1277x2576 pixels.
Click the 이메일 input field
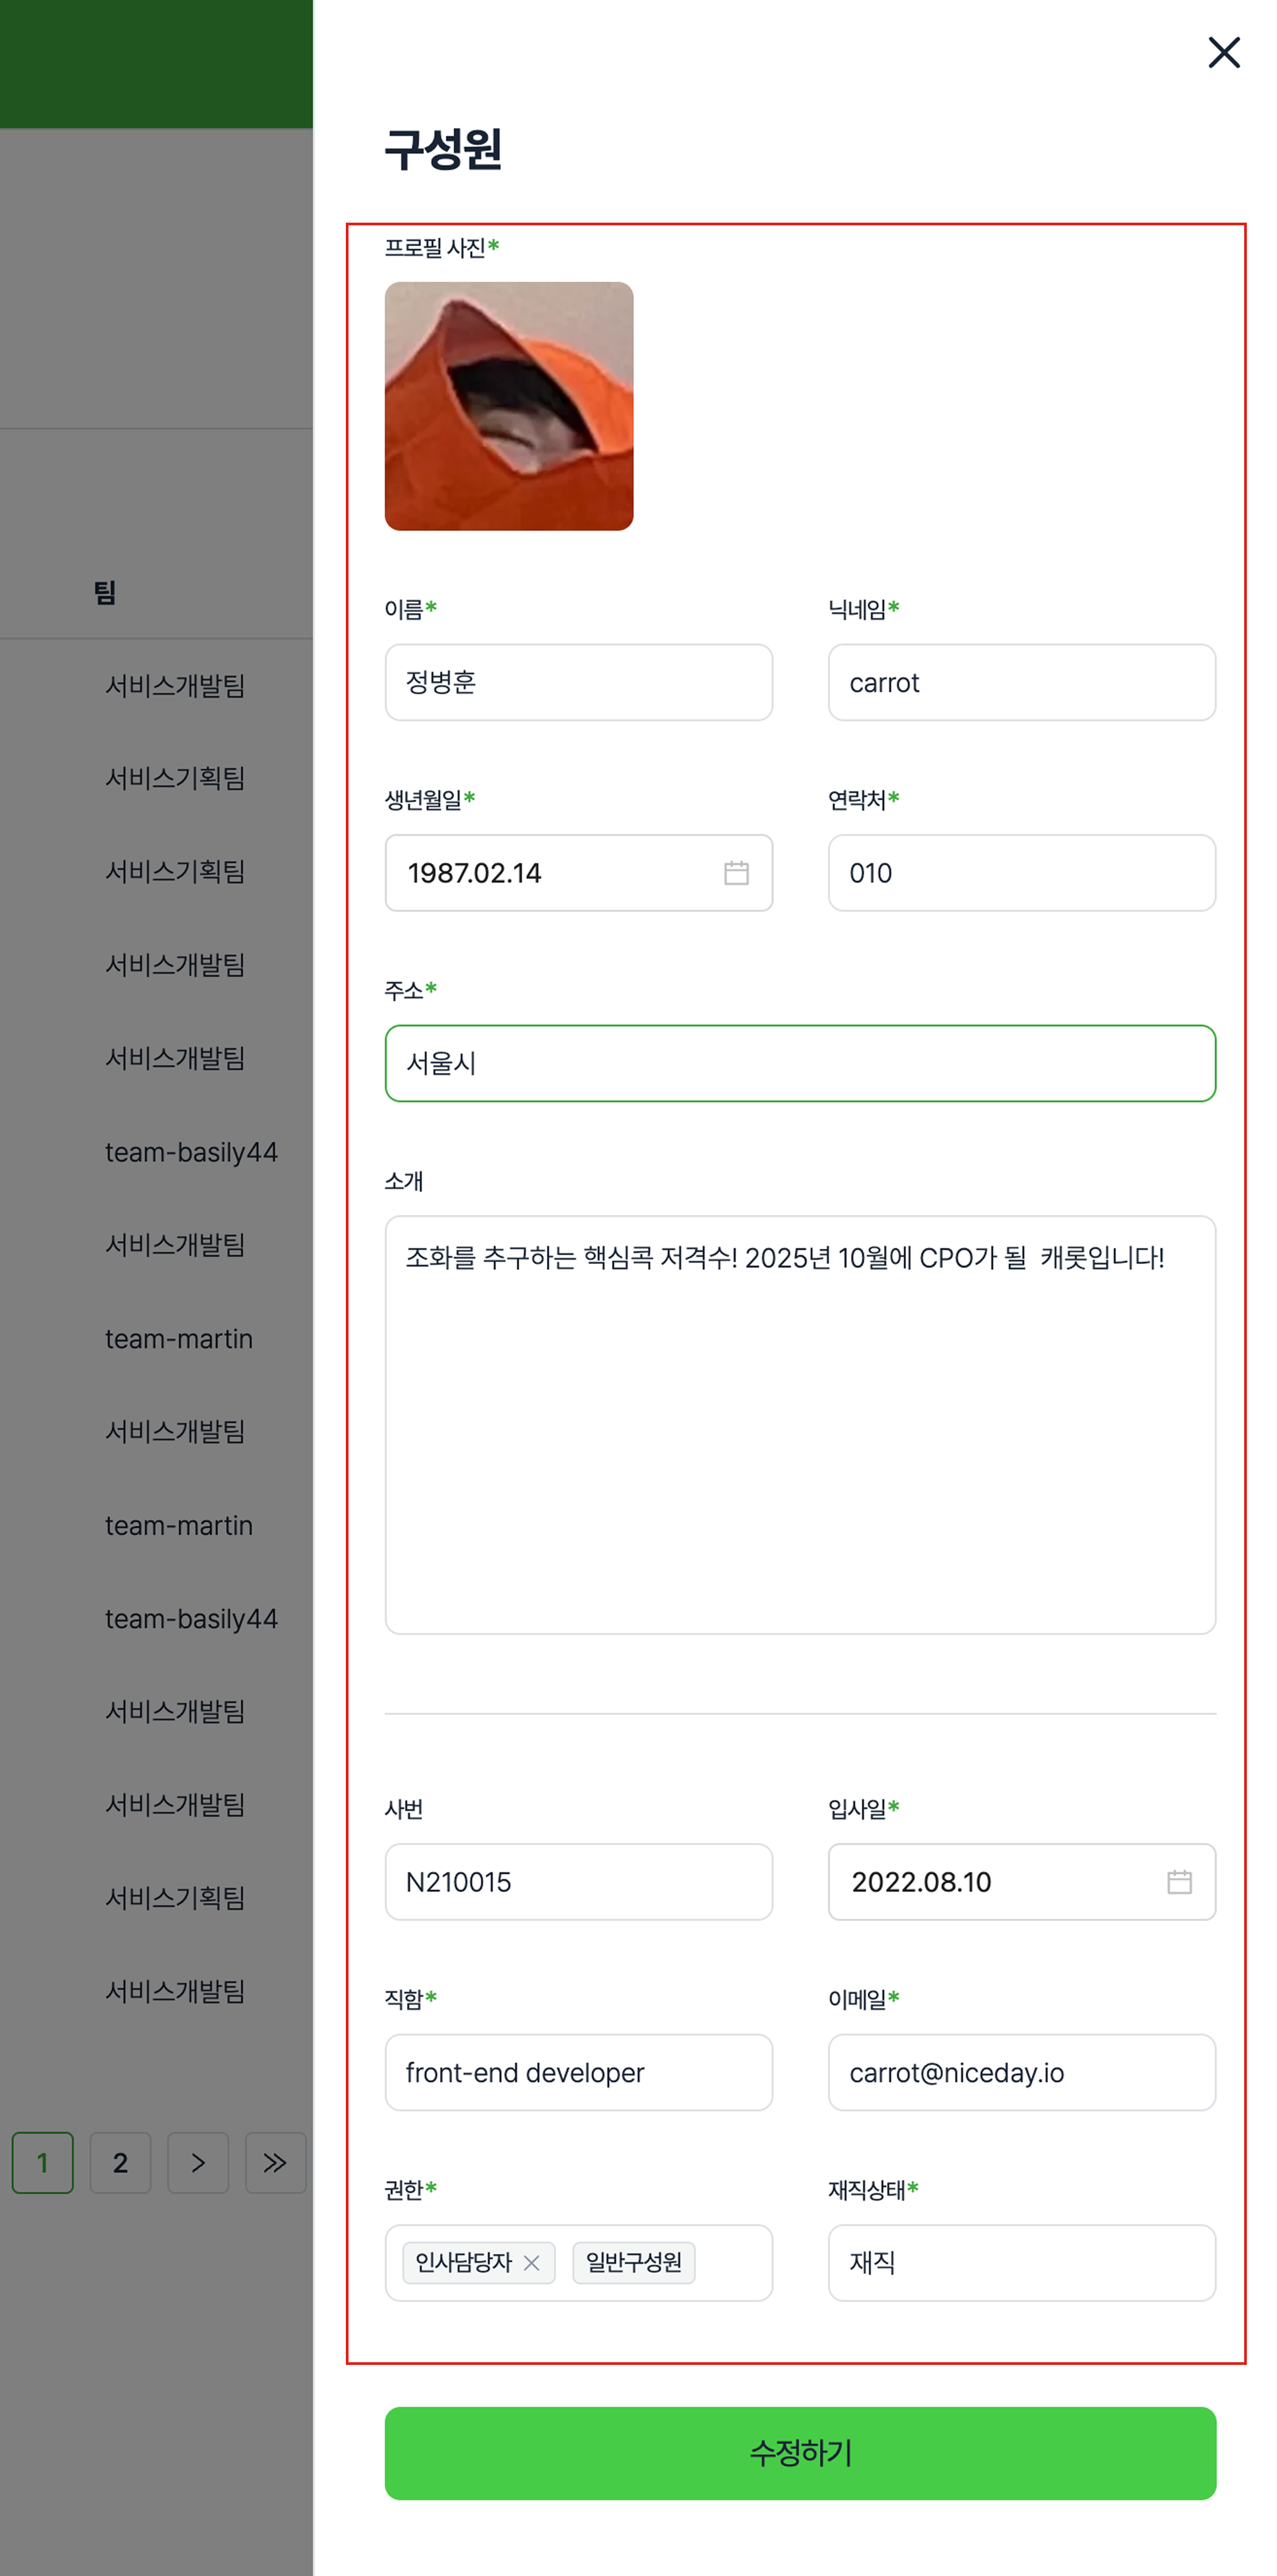click(1021, 2072)
